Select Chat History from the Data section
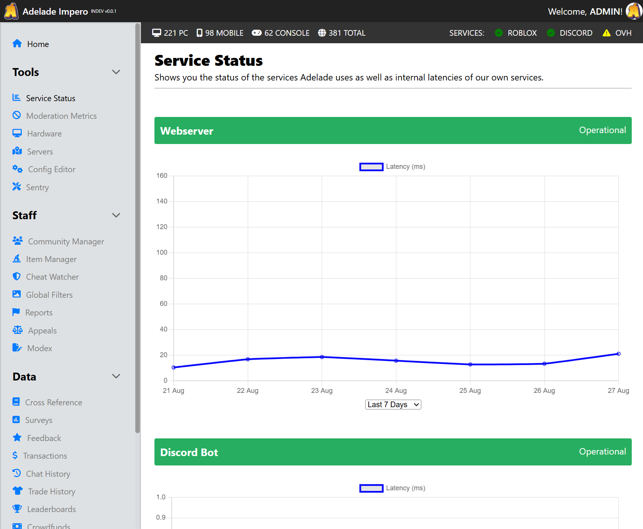The width and height of the screenshot is (643, 529). (48, 473)
